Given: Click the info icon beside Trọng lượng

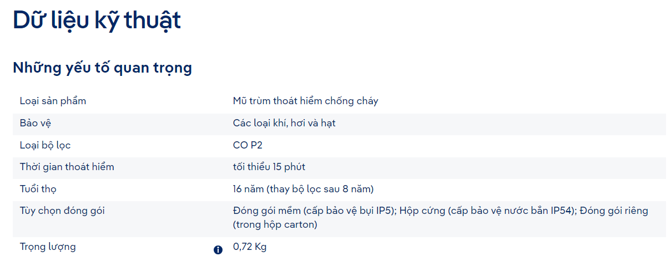Looking at the screenshot, I should (x=218, y=250).
